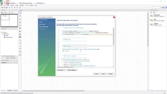The image size is (167, 94).
Task: Click the SQL script vertical scrollbar
Action: pyautogui.click(x=114, y=37)
